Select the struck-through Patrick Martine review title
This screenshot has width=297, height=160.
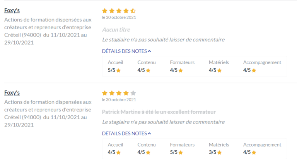(x=159, y=112)
